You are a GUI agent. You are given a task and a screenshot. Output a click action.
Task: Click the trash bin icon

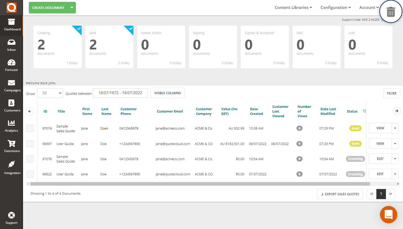pos(391,12)
